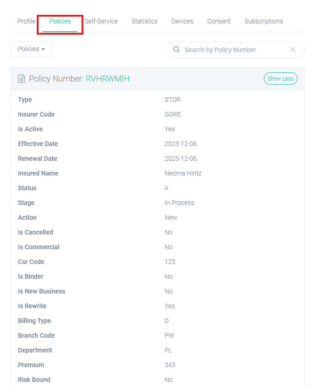Click the Effective Date value 2023-12-06
Image resolution: width=313 pixels, height=387 pixels.
click(181, 144)
